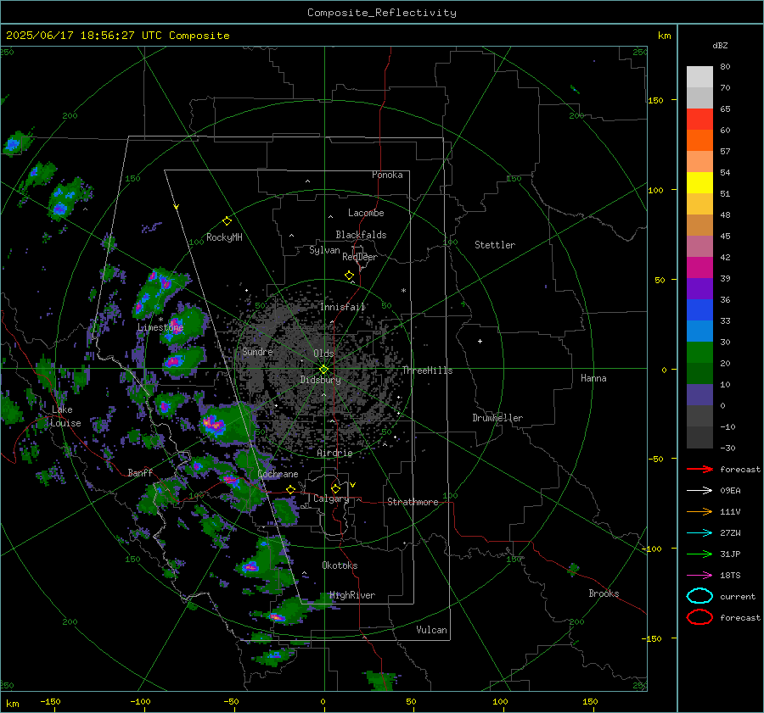Screen dimensions: 764x713
Task: Click the yellow diamond marker near RockyMH
Action: coord(227,221)
